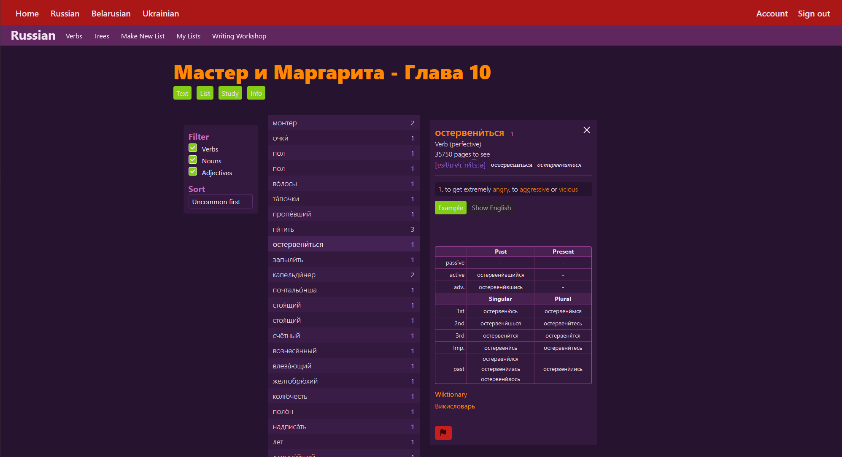Click the red flag report icon
Image resolution: width=842 pixels, height=457 pixels.
[443, 433]
